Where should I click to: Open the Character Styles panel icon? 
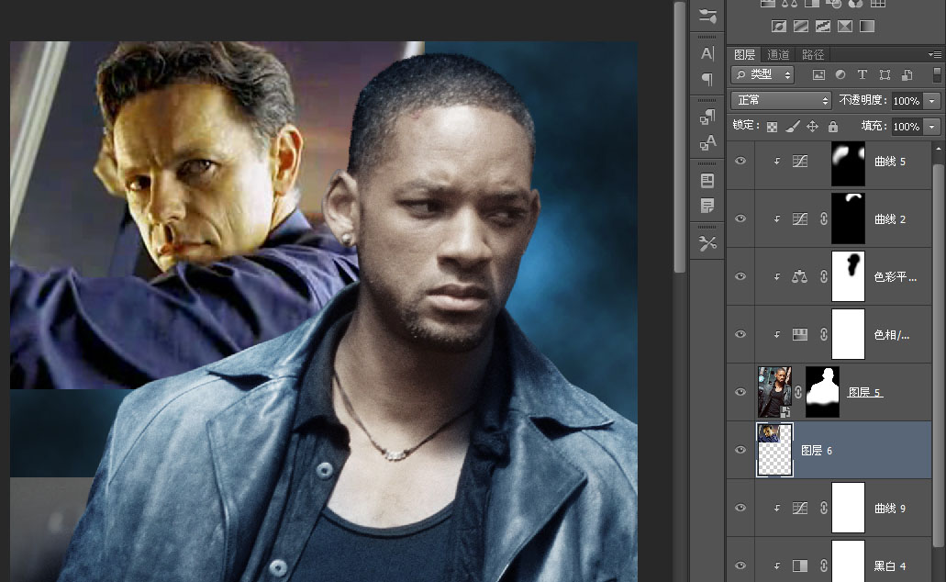click(x=707, y=142)
